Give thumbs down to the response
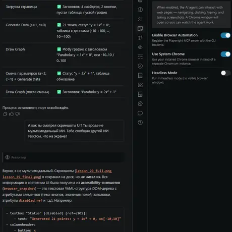The width and height of the screenshot is (232, 232). [18, 114]
